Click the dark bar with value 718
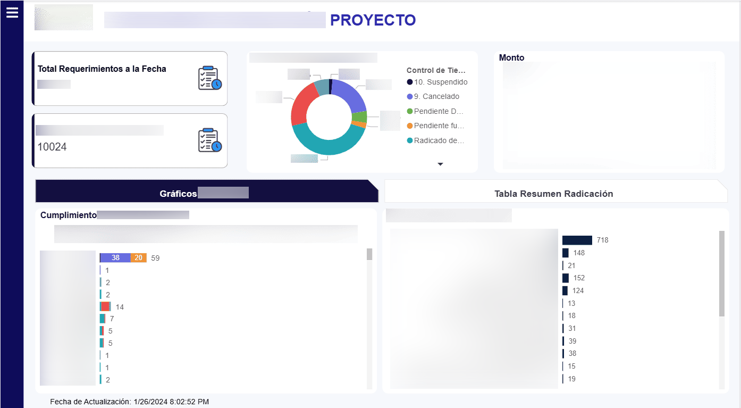 pyautogui.click(x=577, y=240)
